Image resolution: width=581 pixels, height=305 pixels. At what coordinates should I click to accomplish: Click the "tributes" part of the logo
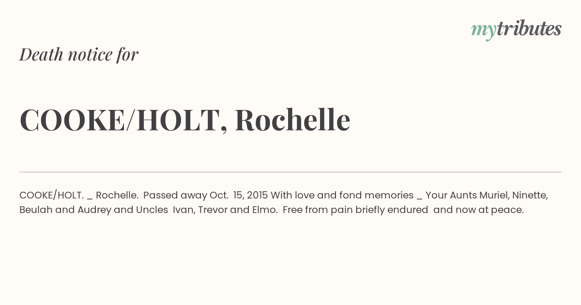[x=529, y=29]
